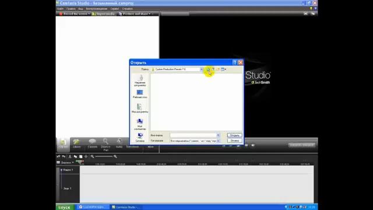The width and height of the screenshot is (373, 210).
Task: Click the shrink preview icon in preview toolbar
Action: pyautogui.click(x=305, y=14)
